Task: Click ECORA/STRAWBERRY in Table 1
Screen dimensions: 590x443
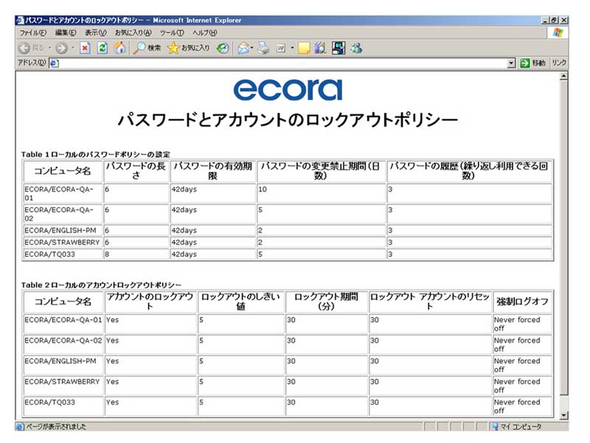Action: (x=62, y=242)
